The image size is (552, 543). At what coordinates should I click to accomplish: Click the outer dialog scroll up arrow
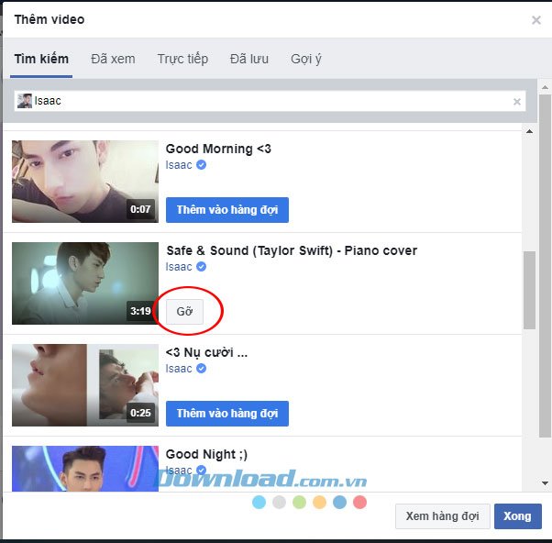(545, 87)
